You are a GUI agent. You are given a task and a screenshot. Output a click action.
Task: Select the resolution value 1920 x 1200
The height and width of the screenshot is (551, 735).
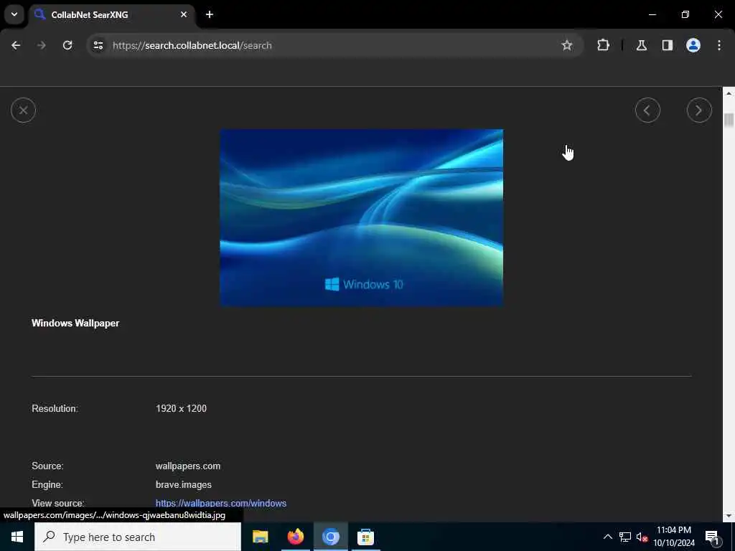181,408
